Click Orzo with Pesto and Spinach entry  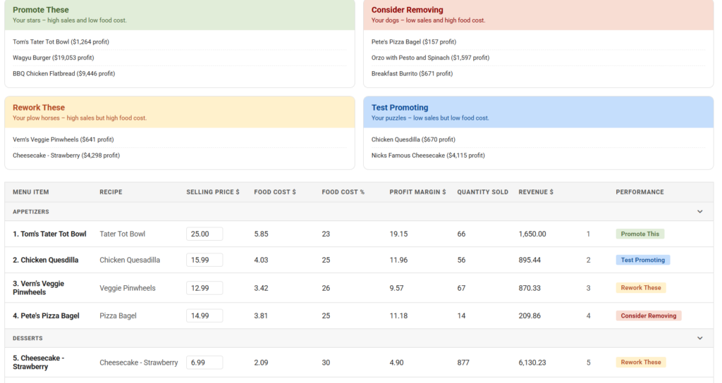point(431,58)
